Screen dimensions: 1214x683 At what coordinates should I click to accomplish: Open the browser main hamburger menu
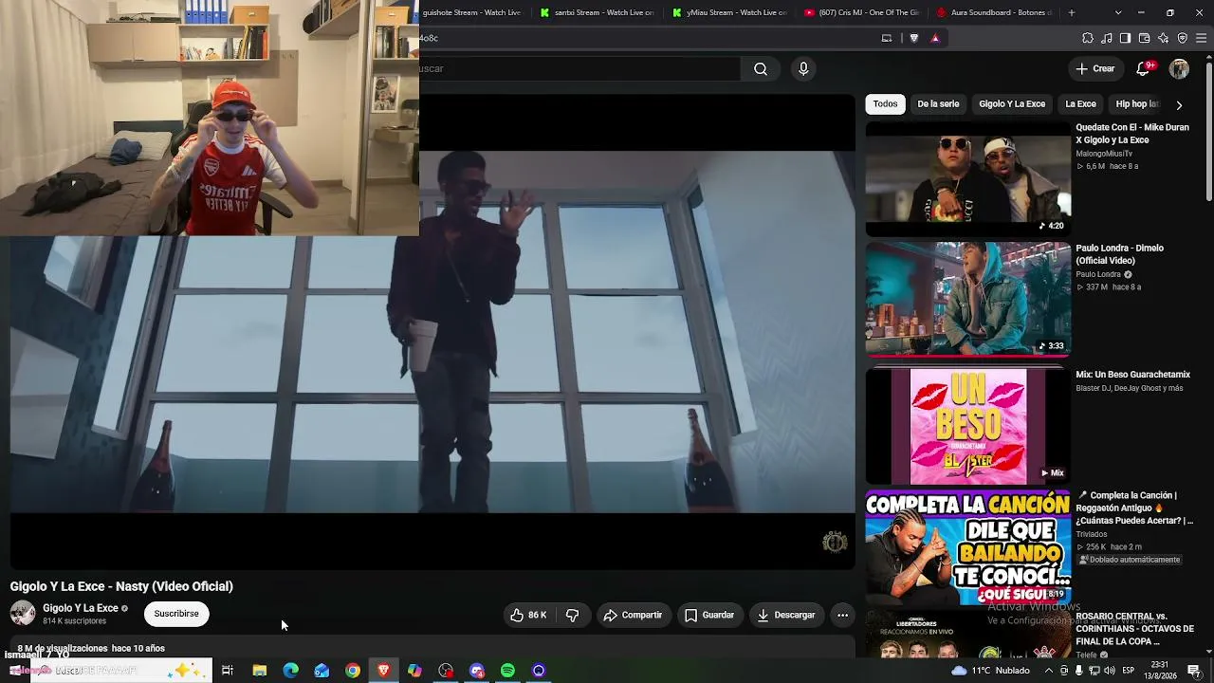coord(1201,38)
